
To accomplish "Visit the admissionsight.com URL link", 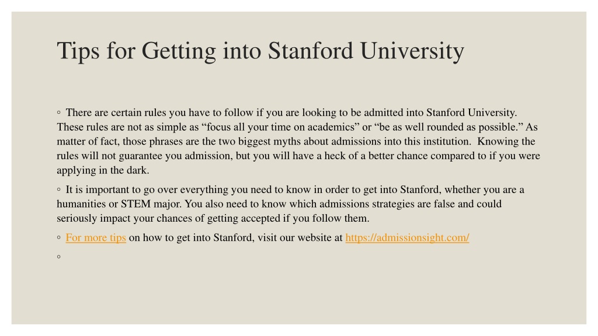I will click(x=407, y=238).
